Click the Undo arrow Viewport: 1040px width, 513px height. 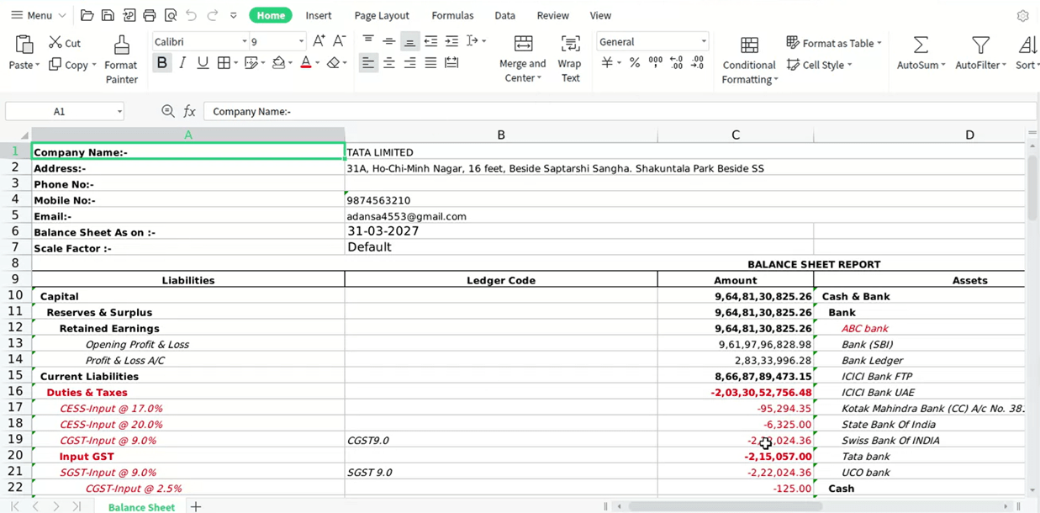point(191,15)
